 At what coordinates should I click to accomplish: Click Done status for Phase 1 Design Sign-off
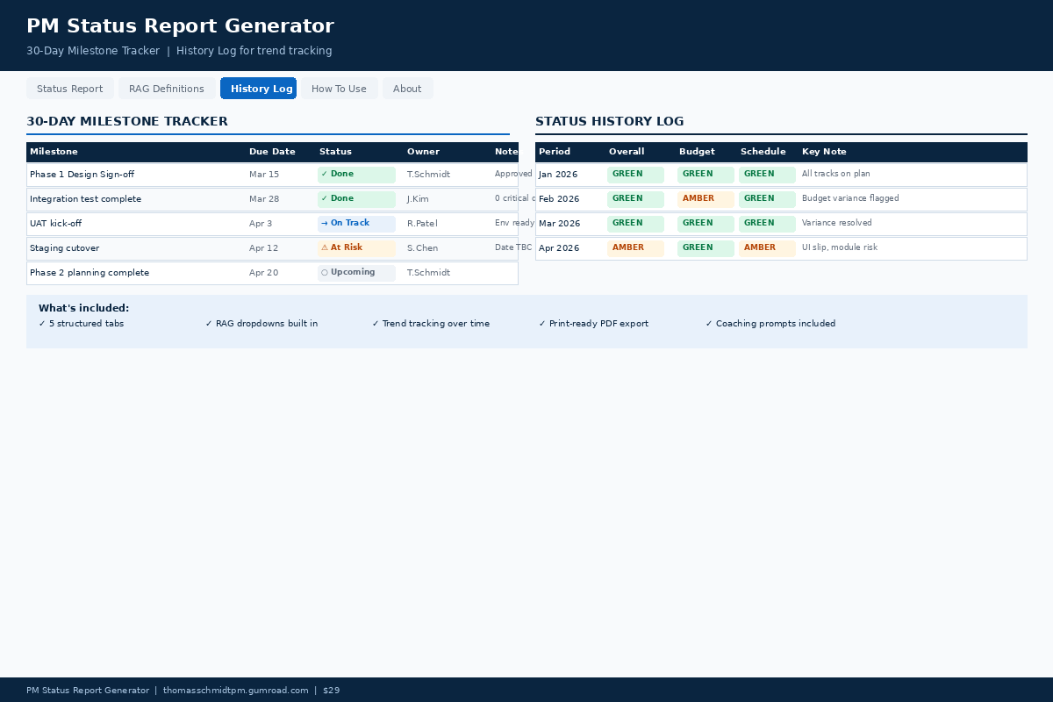(356, 175)
